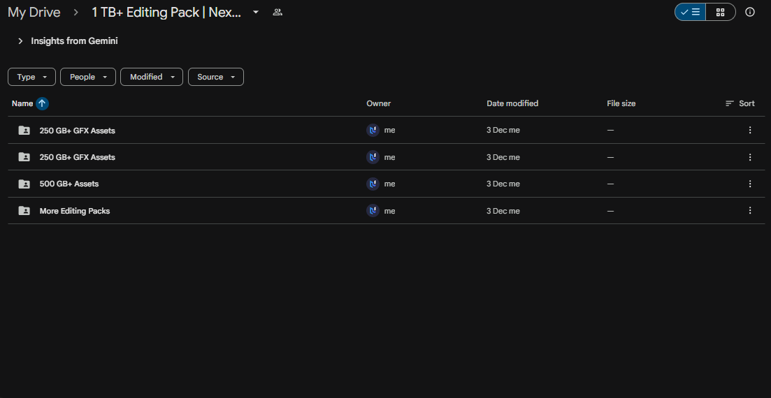The image size is (771, 398).
Task: Click the shared people icon beside folder title
Action: tap(278, 13)
